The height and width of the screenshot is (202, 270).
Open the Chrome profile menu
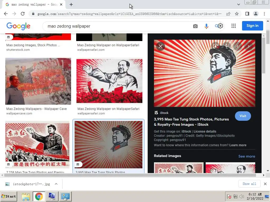(256, 14)
